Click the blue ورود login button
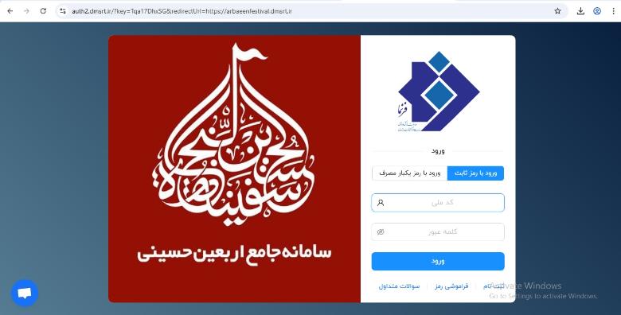The image size is (621, 315). click(x=438, y=261)
